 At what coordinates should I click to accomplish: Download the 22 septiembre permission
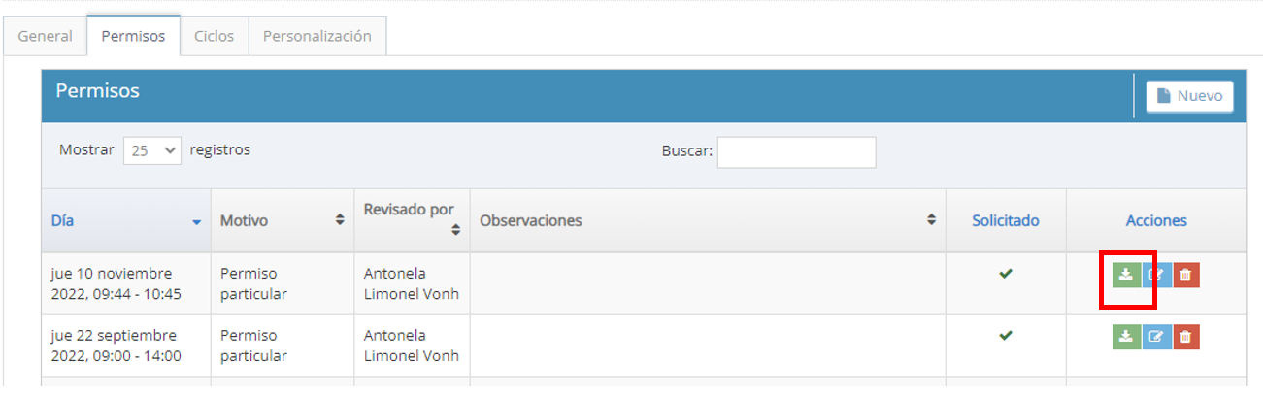1125,337
